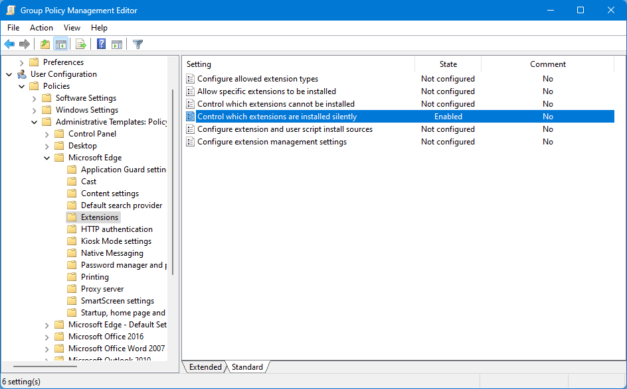627x389 pixels.
Task: Click the Enabled state cell
Action: [448, 117]
